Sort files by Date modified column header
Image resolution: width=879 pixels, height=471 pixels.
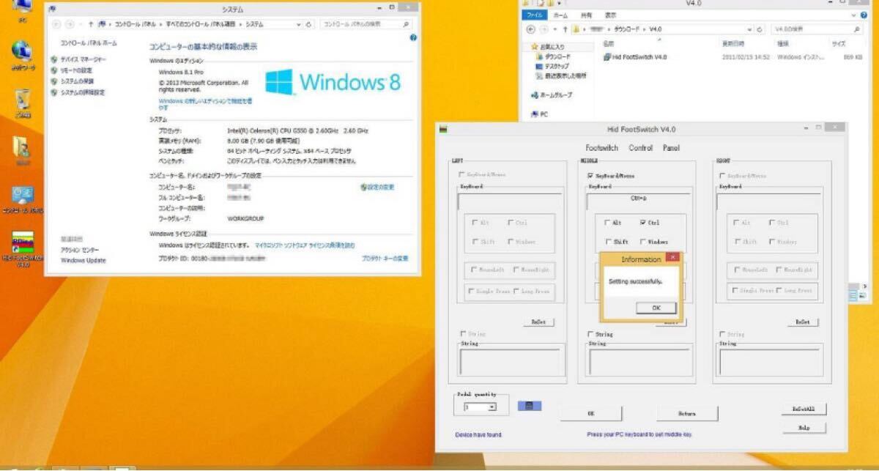[x=735, y=43]
